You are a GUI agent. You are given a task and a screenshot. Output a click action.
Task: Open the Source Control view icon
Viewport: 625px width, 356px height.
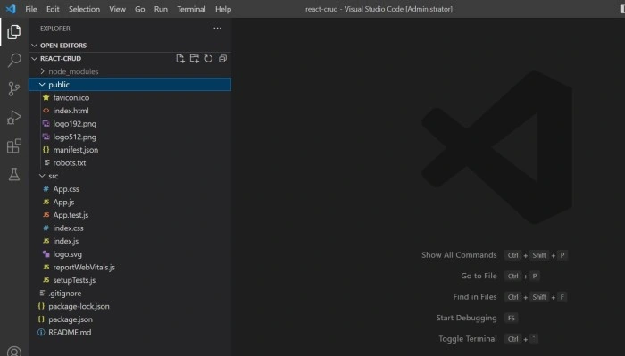(14, 89)
